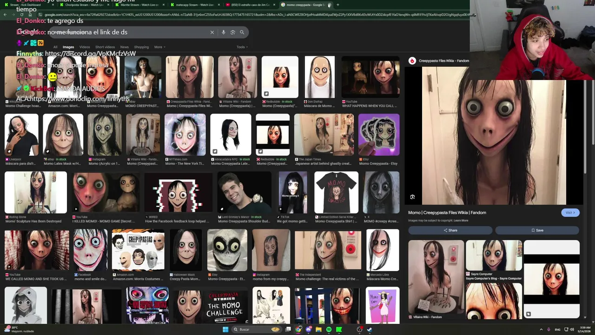Switch to Stream - Kick Dashboard tab

pos(28,5)
